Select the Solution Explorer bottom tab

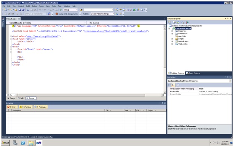(x=176, y=73)
